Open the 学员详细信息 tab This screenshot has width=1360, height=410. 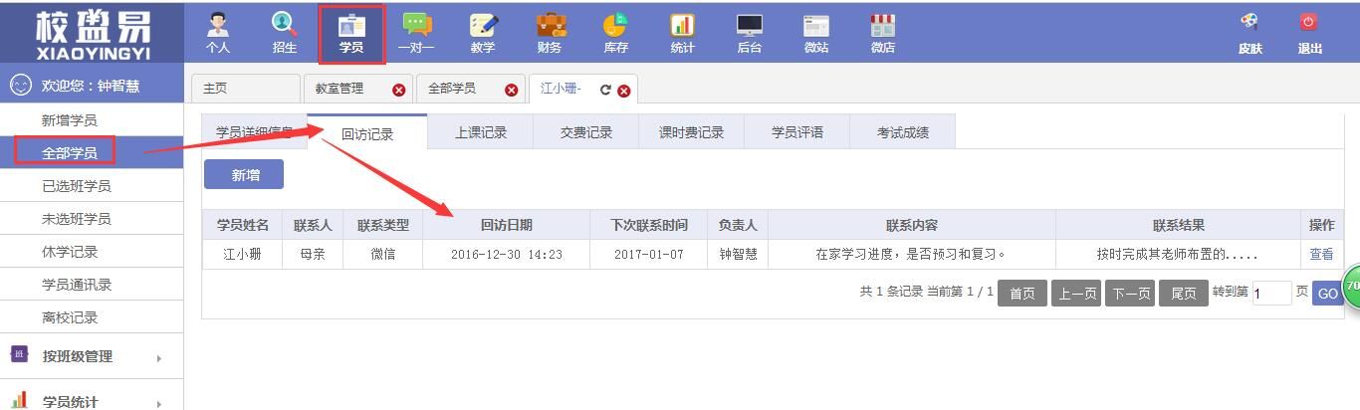point(255,132)
